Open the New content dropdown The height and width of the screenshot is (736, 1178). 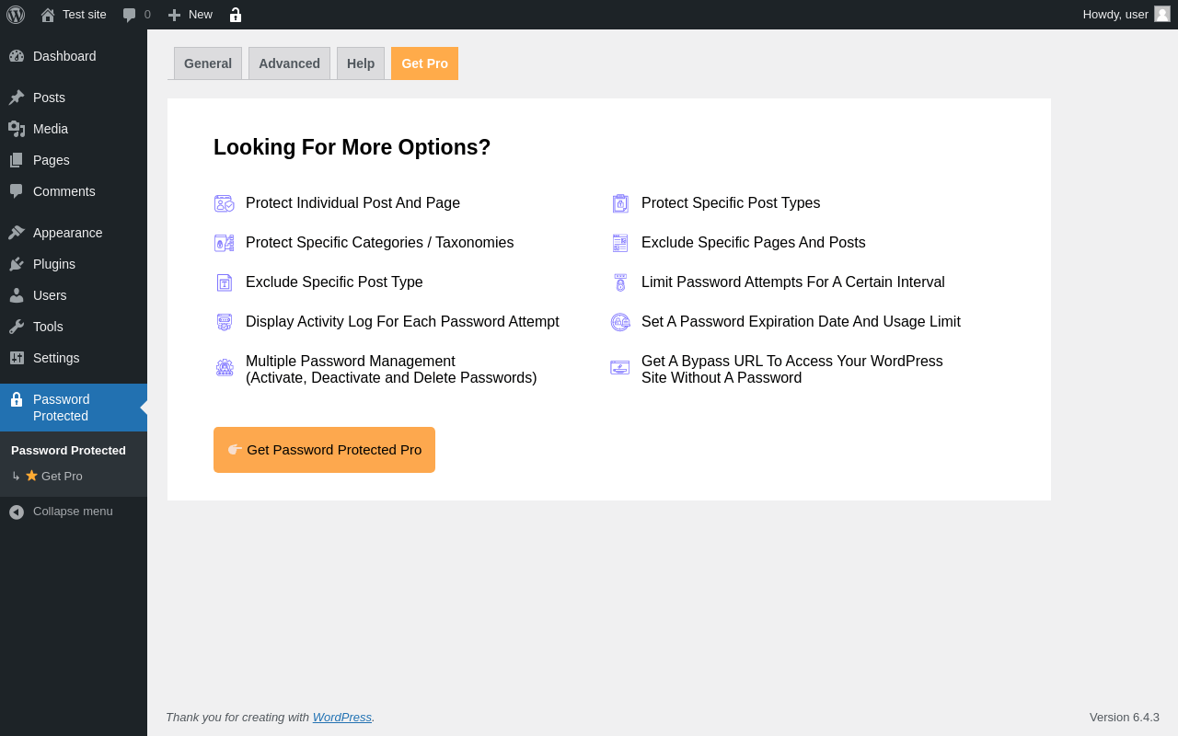[191, 15]
